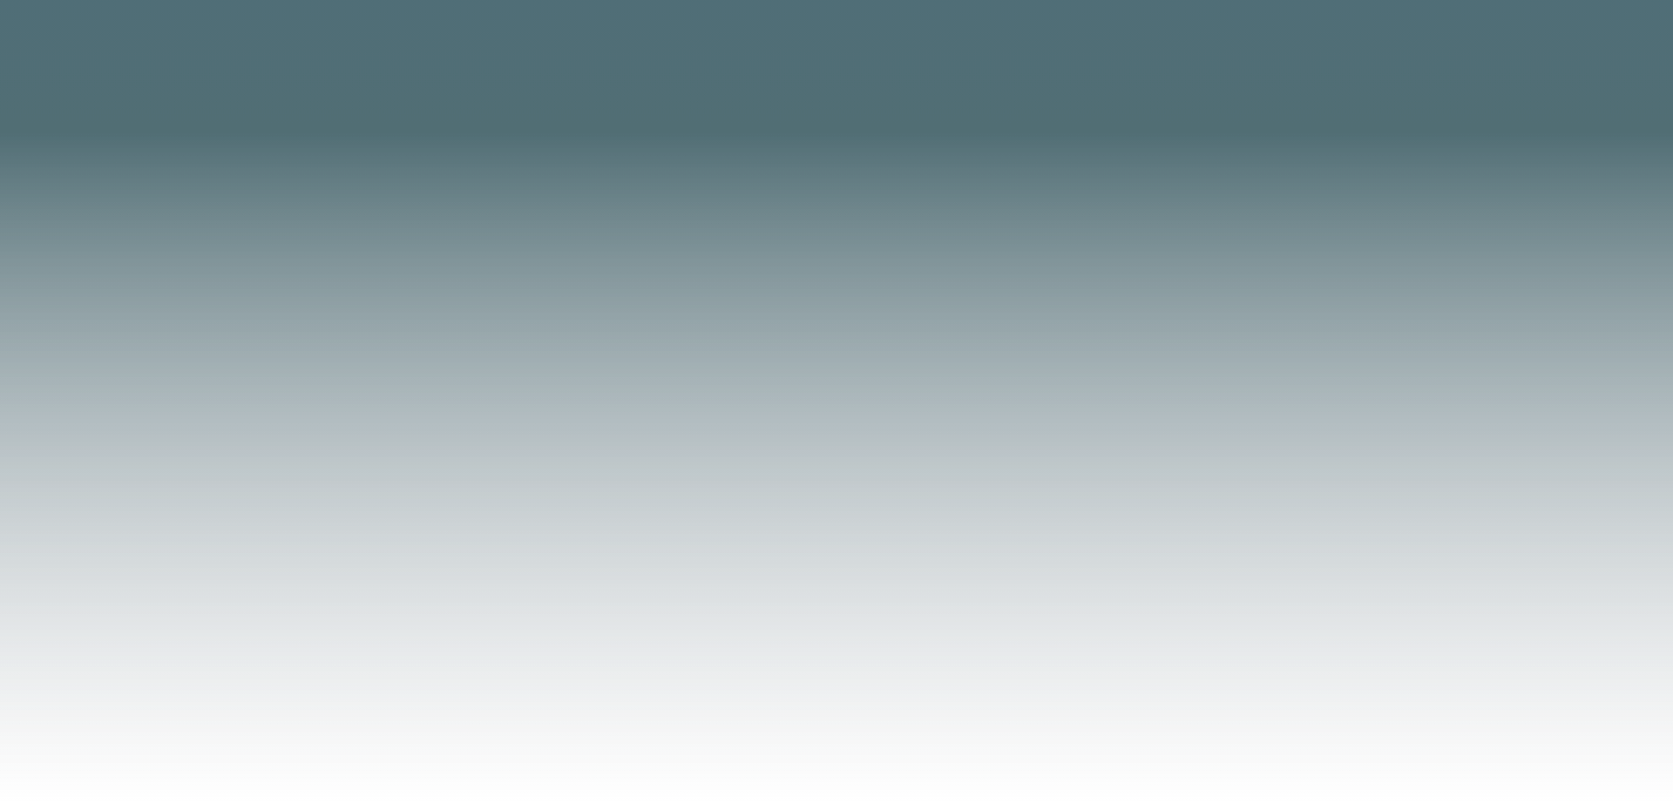Click the left edge of the gradient at mid-height
The height and width of the screenshot is (803, 1673).
tap(3, 401)
